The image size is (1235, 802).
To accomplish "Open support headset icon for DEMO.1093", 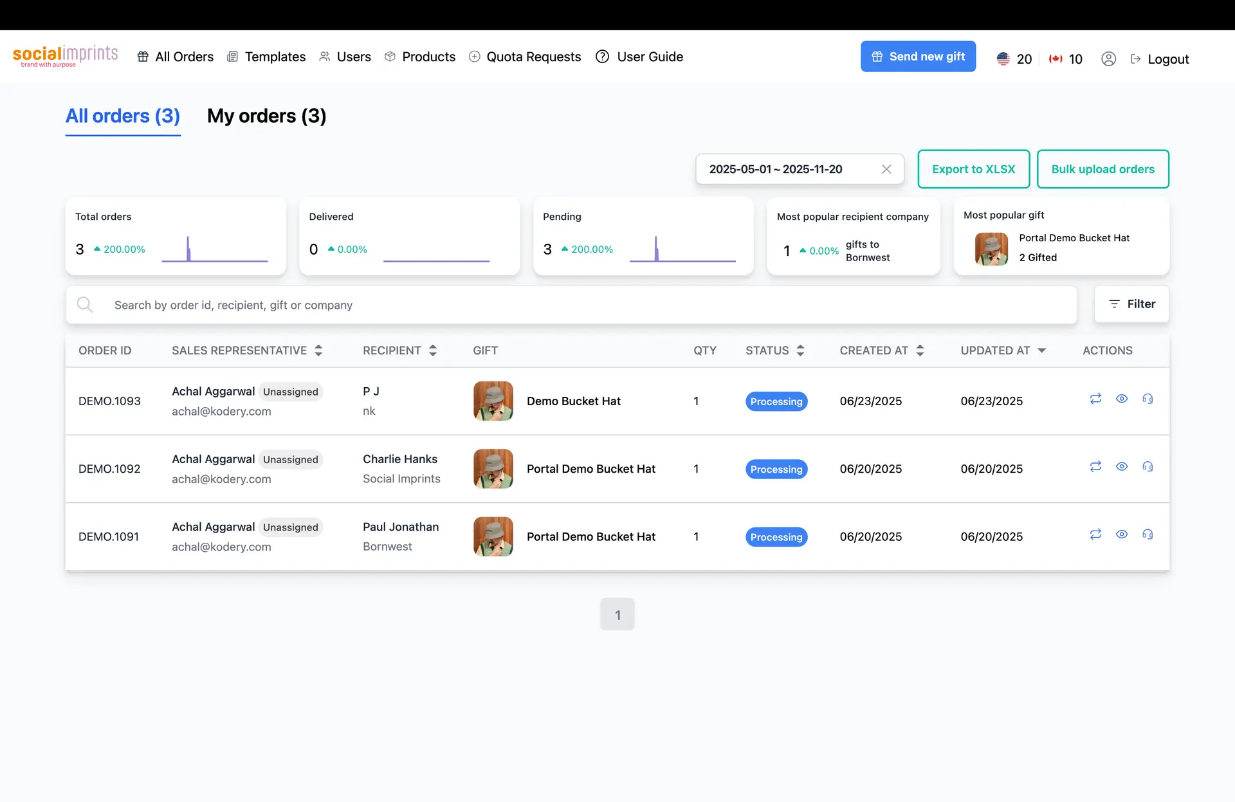I will (x=1148, y=399).
